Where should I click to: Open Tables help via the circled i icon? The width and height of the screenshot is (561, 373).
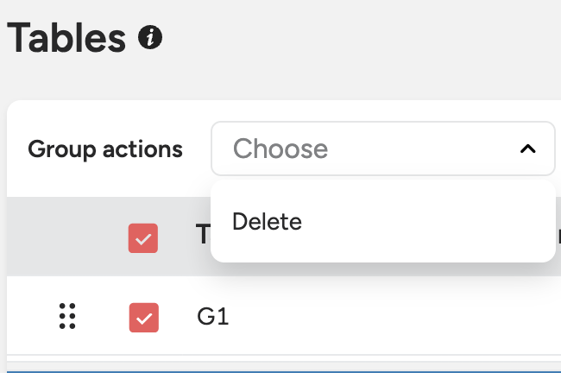[150, 38]
